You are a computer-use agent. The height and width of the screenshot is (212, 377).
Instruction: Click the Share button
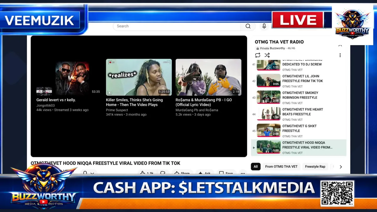coord(182,173)
